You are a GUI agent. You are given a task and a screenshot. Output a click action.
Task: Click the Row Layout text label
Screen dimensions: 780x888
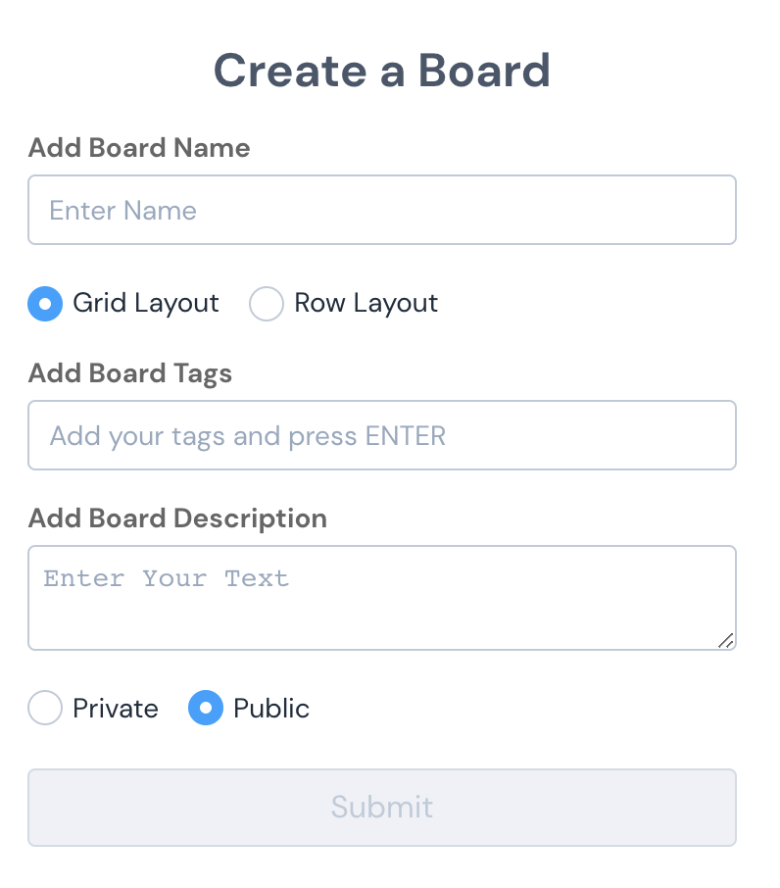click(x=366, y=304)
